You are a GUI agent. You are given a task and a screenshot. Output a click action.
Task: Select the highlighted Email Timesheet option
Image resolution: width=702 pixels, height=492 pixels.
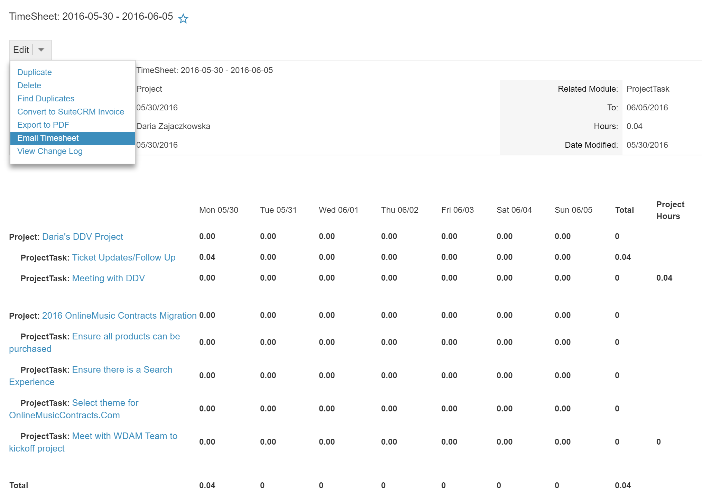[x=48, y=138]
